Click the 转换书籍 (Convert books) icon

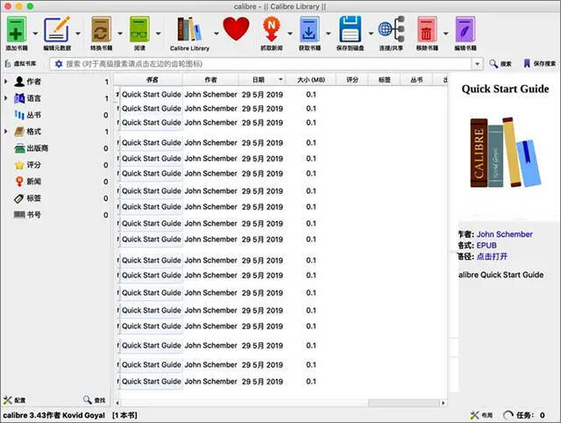click(101, 30)
